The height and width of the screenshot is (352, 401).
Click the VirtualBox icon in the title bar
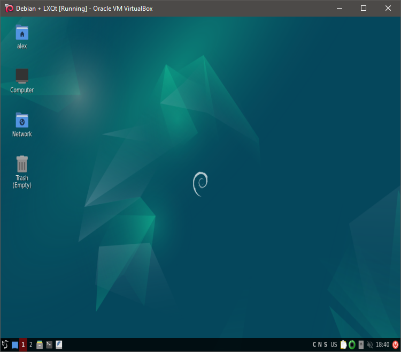[9, 8]
